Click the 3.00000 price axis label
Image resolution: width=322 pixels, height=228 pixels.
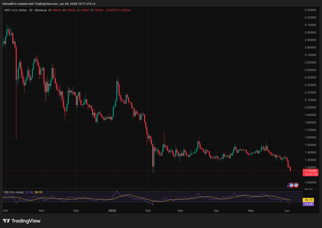coord(310,32)
